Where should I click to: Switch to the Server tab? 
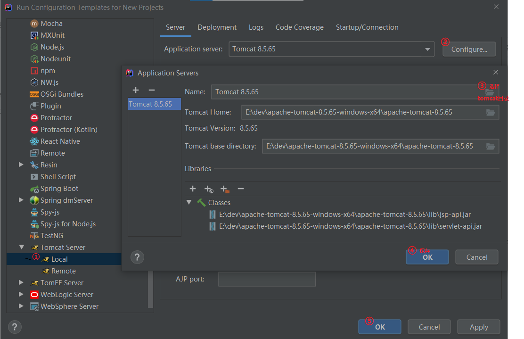(175, 27)
